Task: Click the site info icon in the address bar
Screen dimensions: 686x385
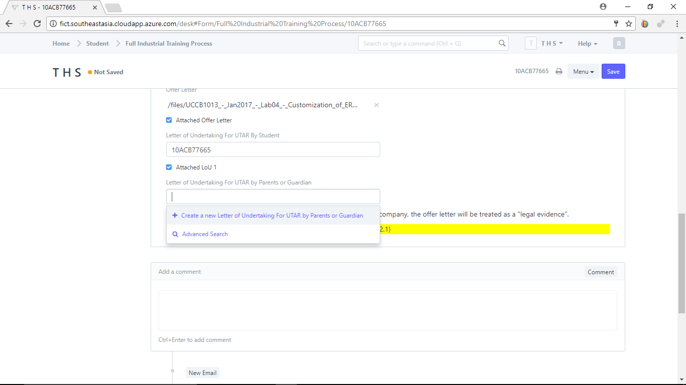Action: pyautogui.click(x=53, y=24)
